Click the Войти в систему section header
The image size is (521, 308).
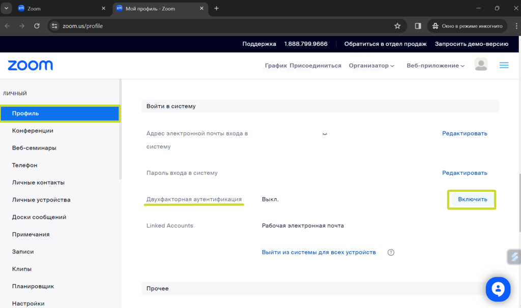coord(320,106)
